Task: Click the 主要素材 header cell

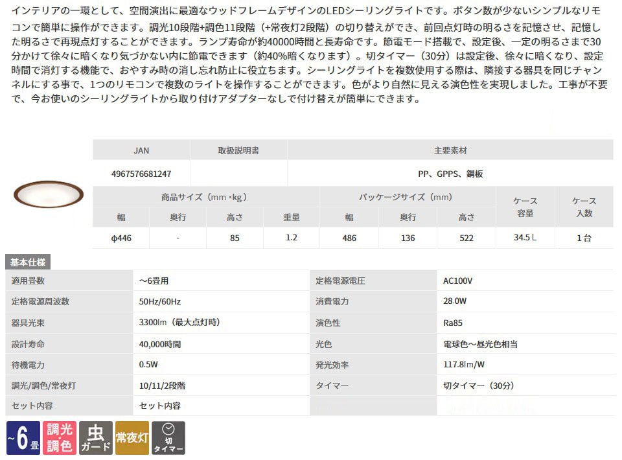Action: (450, 150)
